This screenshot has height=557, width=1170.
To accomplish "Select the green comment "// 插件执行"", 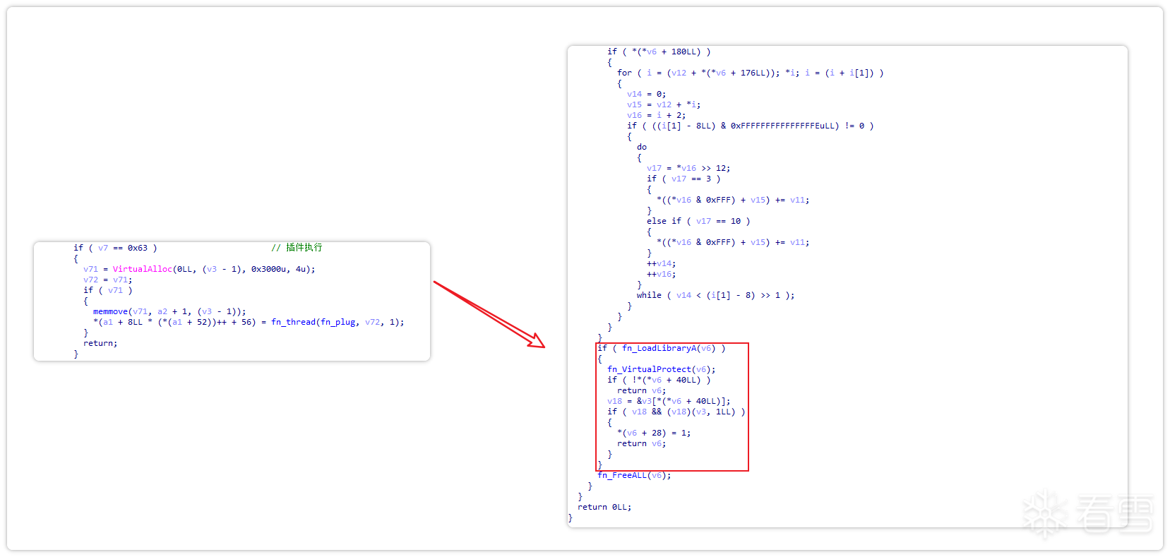I will coord(297,248).
